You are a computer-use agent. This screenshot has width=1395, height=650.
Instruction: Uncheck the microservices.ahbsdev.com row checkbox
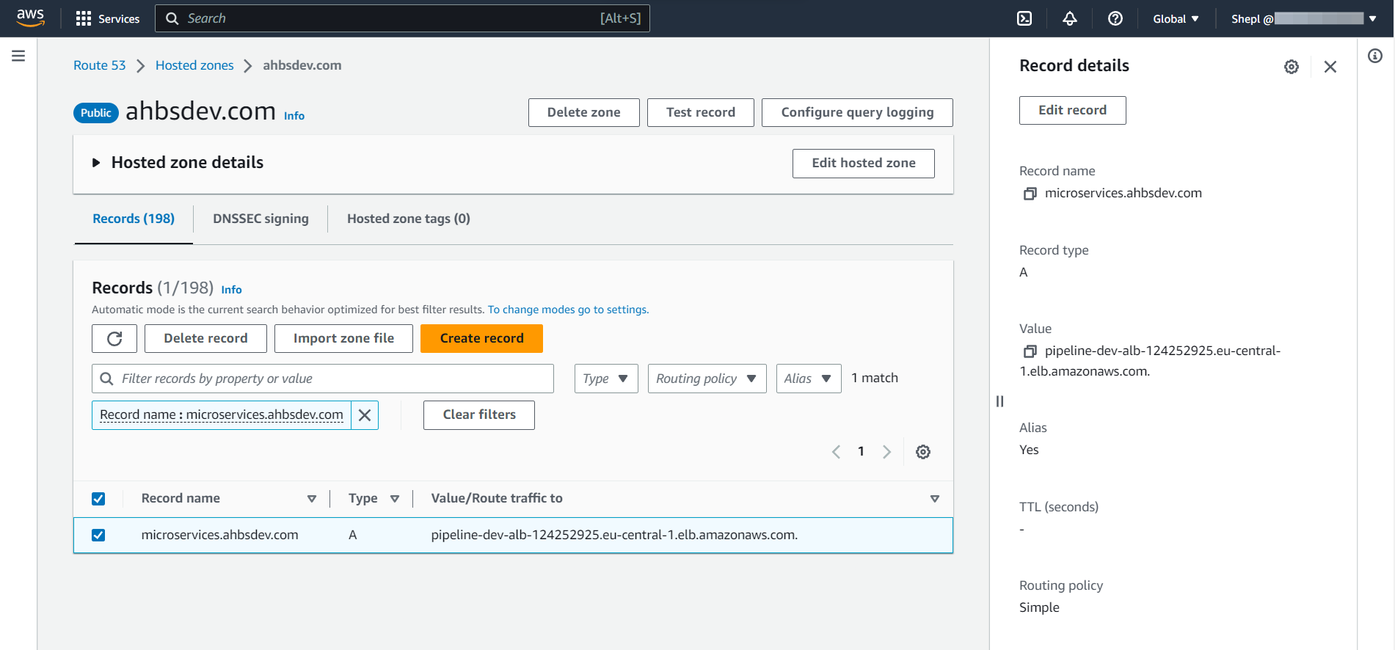(x=98, y=536)
